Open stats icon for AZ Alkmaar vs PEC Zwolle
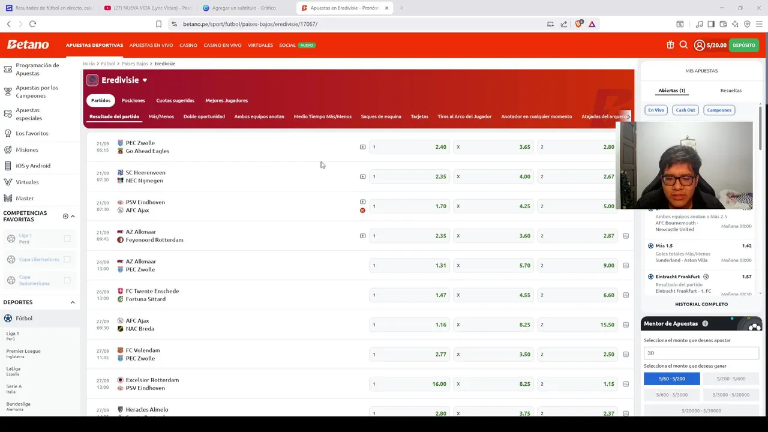The image size is (768, 432). pos(626,265)
